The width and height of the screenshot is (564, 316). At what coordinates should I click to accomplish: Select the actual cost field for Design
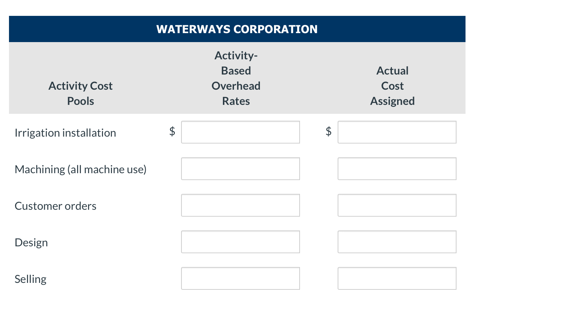(397, 242)
